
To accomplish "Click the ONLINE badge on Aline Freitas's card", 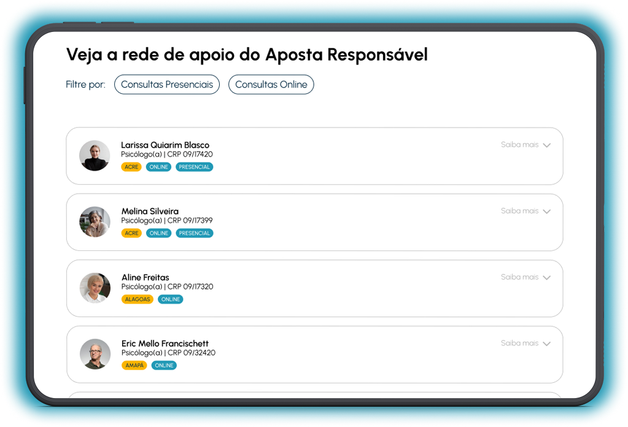I will coord(170,299).
